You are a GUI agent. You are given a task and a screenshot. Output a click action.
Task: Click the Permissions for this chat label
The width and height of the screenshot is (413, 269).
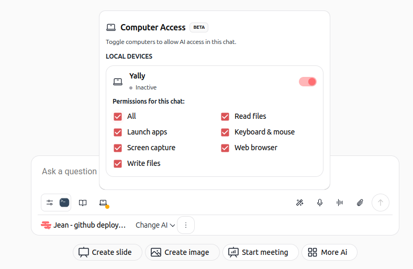pyautogui.click(x=149, y=102)
